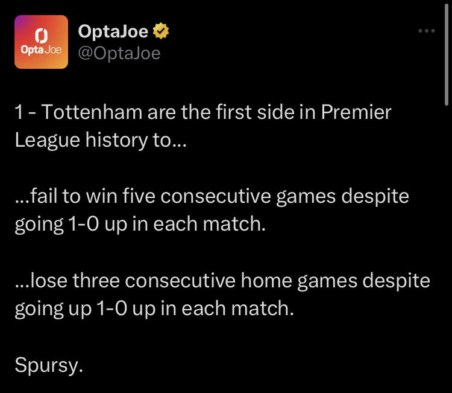Click the vertical scrollbar thumb at right

(x=446, y=55)
